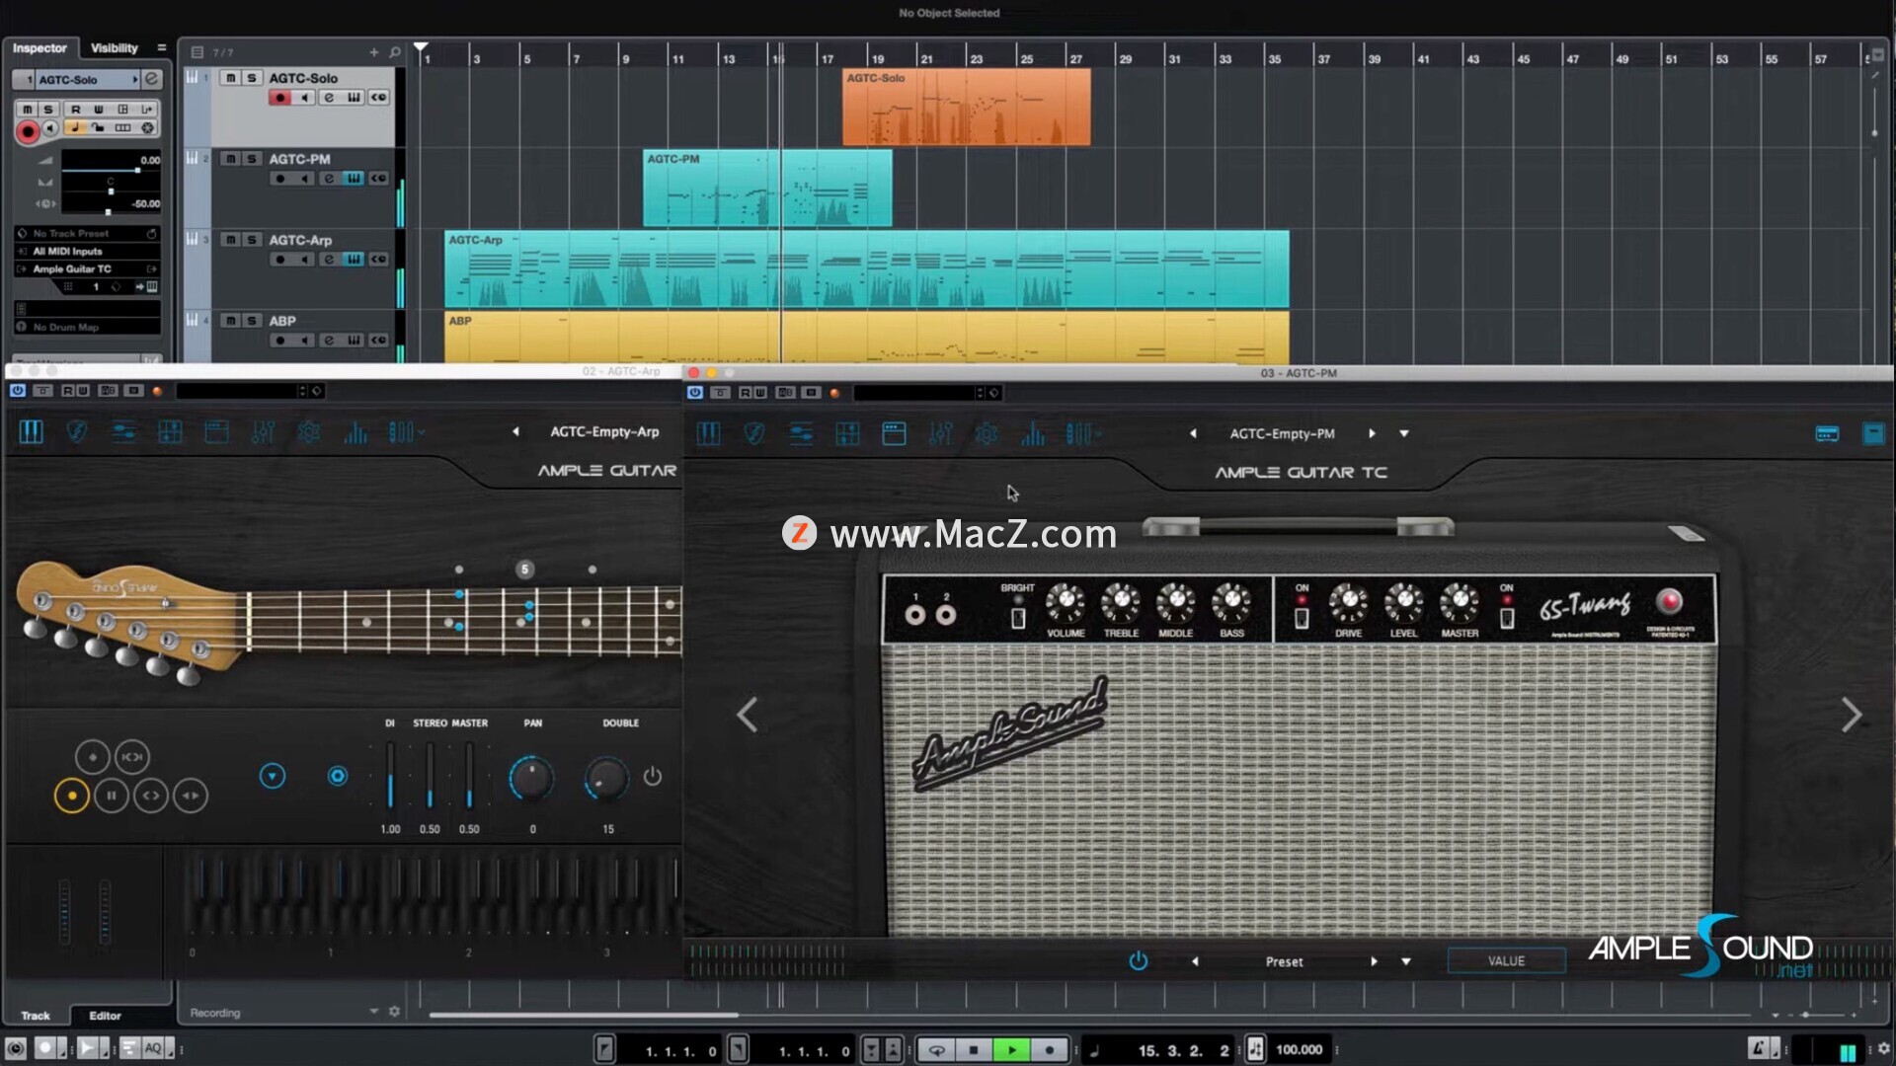Adjust the PAN knob in AGTC-Arp plugin
This screenshot has width=1896, height=1066.
click(x=531, y=779)
